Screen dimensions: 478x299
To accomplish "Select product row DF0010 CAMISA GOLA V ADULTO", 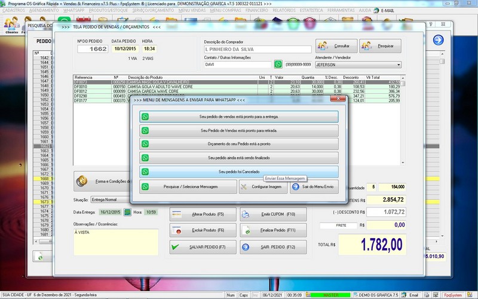I will tap(237, 87).
